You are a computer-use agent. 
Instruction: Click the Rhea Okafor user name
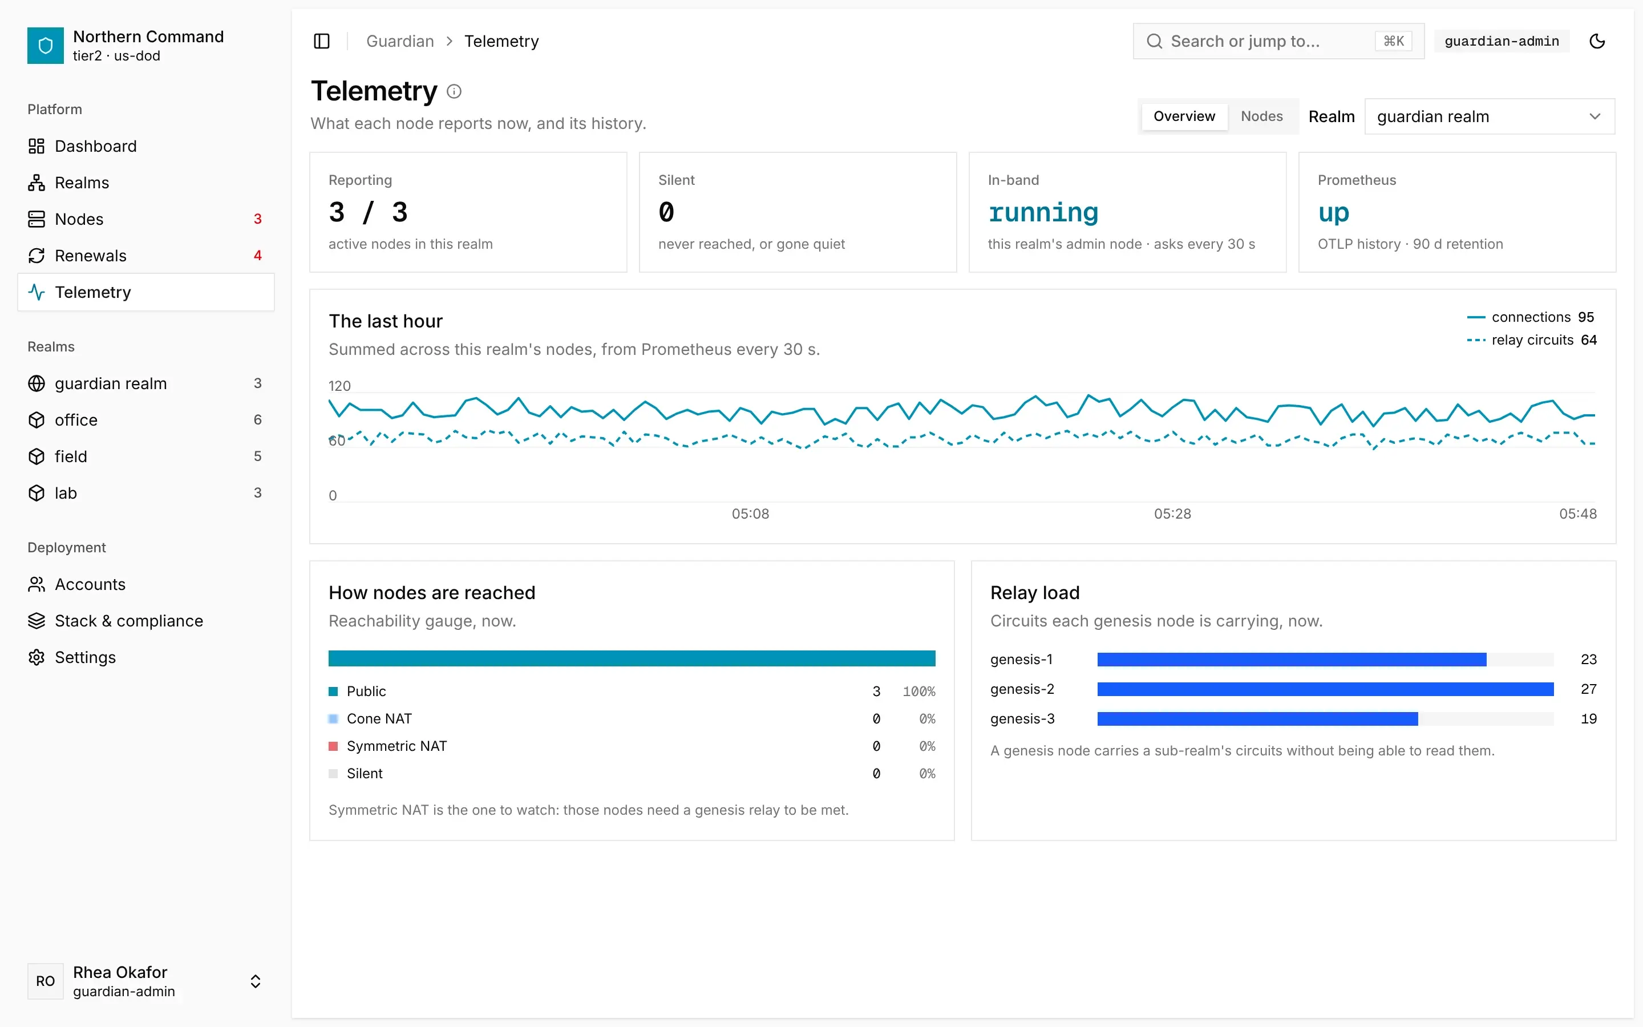pyautogui.click(x=120, y=972)
